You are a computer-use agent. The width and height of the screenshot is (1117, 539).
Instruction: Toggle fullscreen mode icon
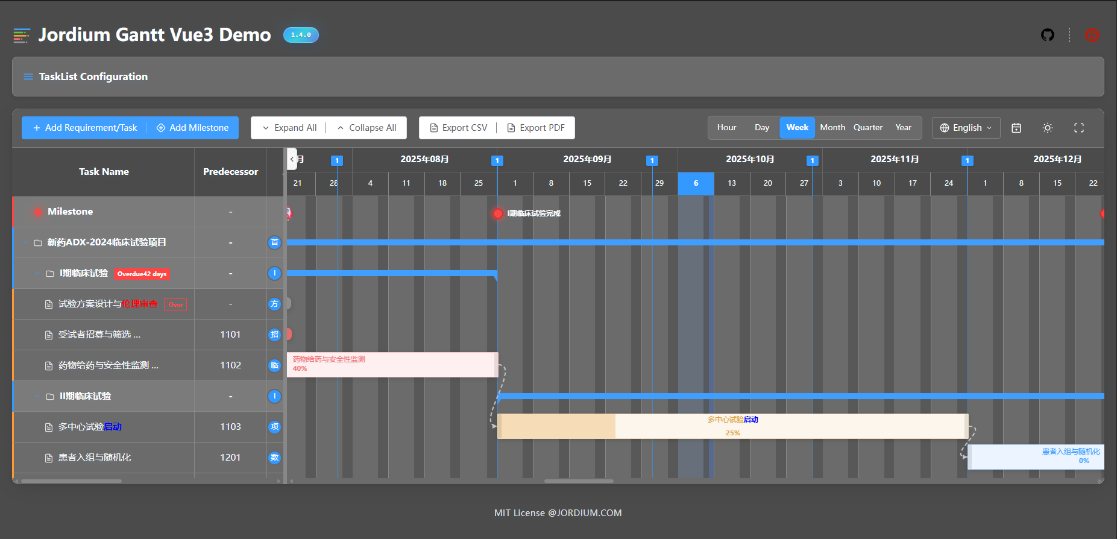pyautogui.click(x=1079, y=128)
